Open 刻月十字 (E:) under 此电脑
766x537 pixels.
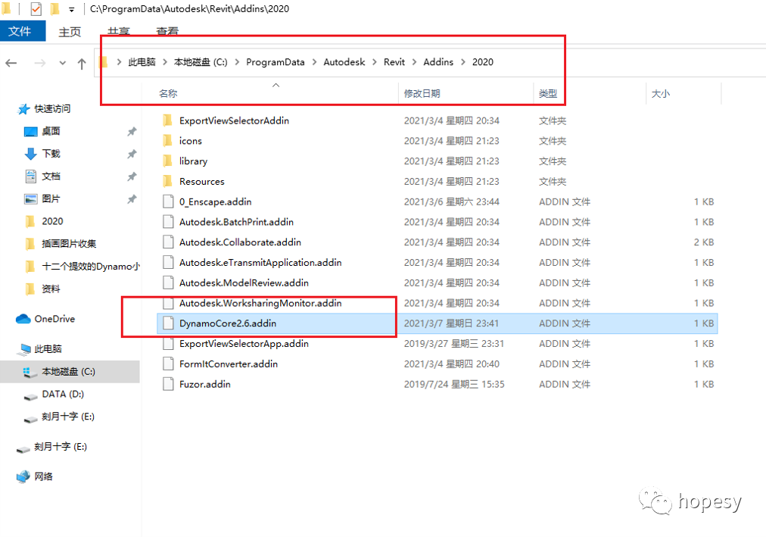click(x=68, y=417)
